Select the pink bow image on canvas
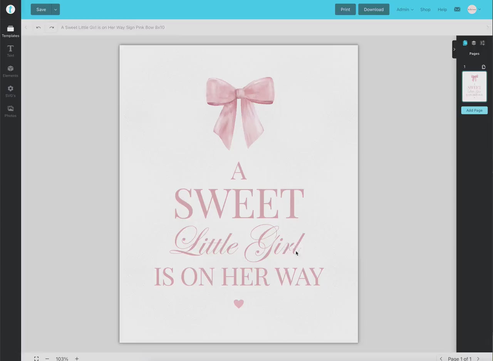The width and height of the screenshot is (493, 361). click(240, 113)
